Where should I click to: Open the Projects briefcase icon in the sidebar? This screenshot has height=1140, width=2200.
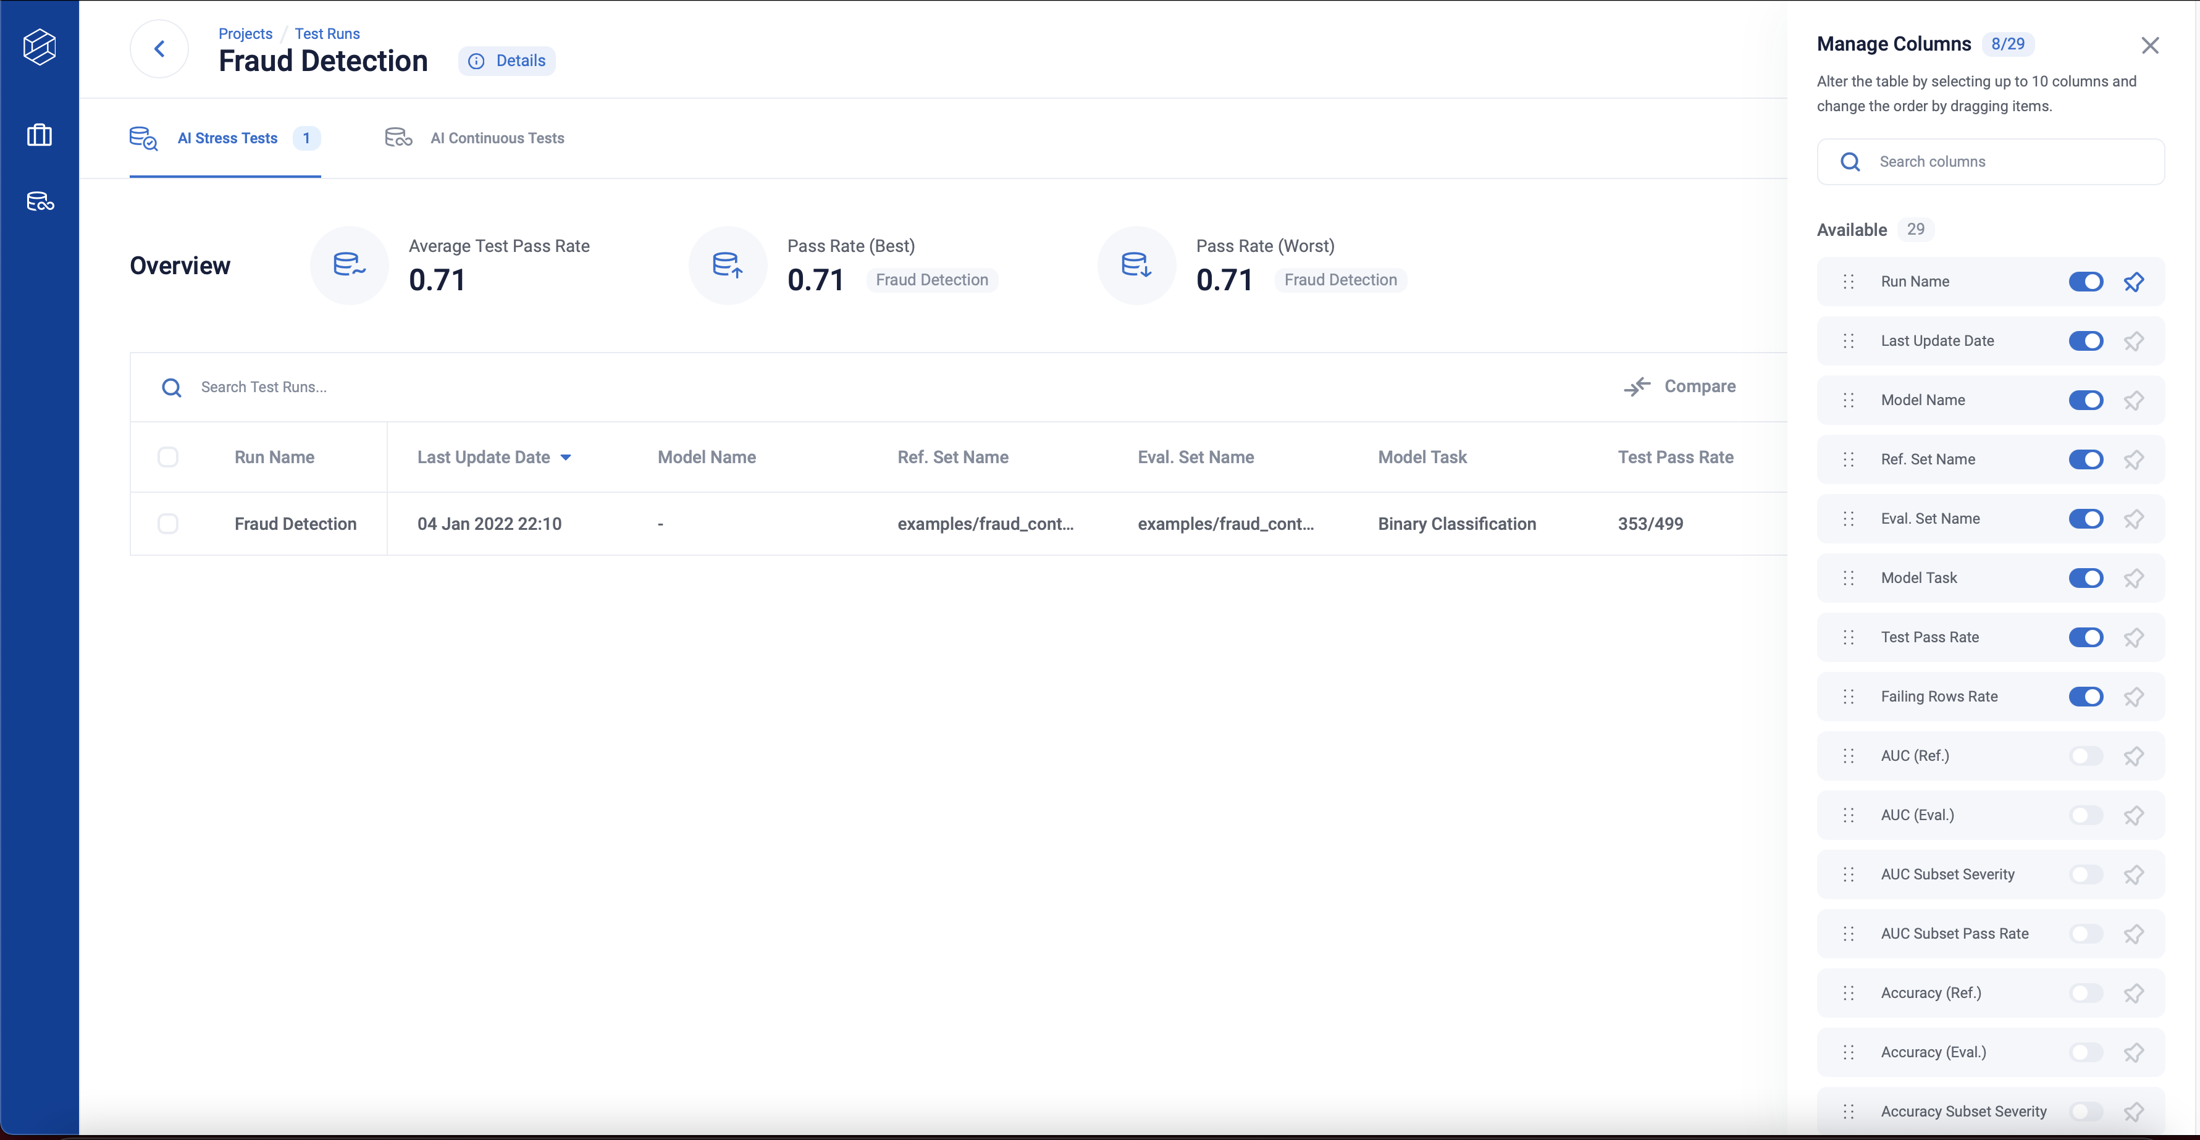tap(40, 135)
